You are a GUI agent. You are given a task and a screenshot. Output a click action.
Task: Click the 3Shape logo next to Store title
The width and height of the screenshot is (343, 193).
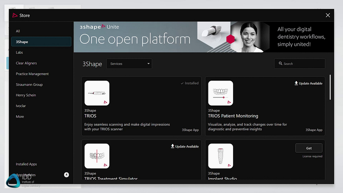click(x=15, y=15)
